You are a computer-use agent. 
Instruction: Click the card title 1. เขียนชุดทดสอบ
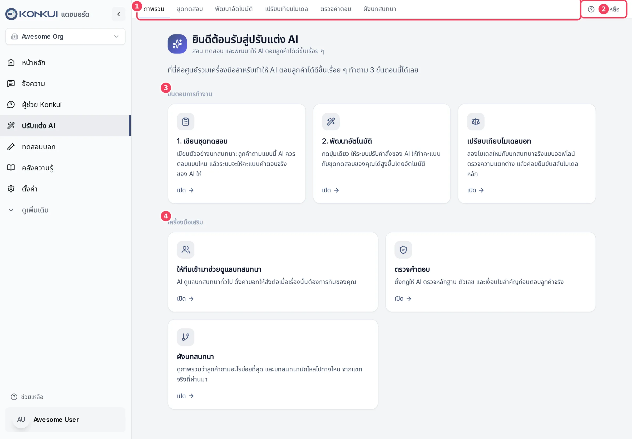(202, 141)
